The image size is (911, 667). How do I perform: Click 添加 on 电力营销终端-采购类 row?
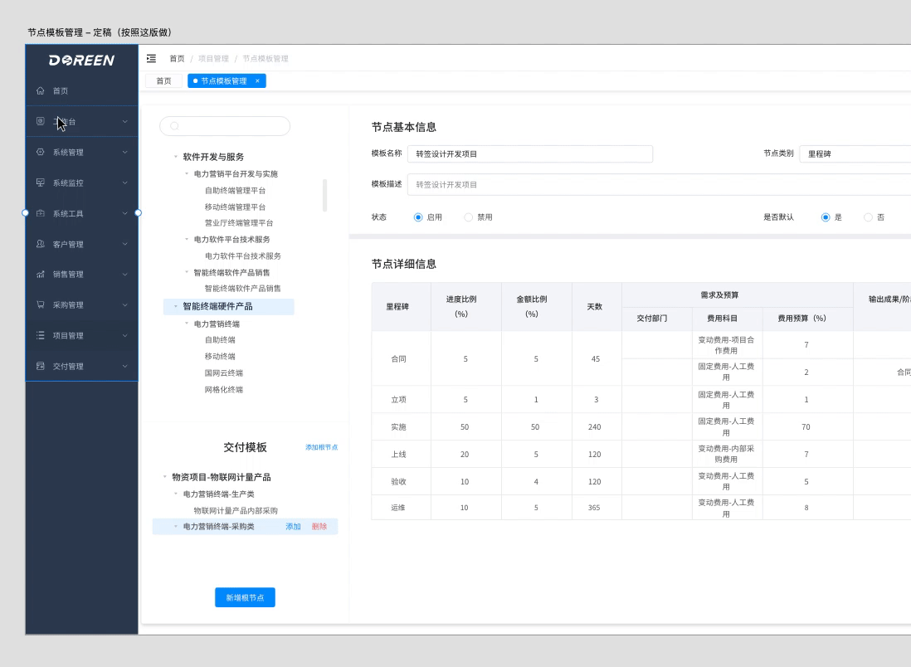point(293,527)
